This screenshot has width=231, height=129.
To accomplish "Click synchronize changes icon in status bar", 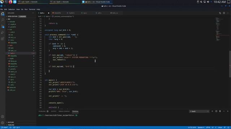I will click(10, 128).
